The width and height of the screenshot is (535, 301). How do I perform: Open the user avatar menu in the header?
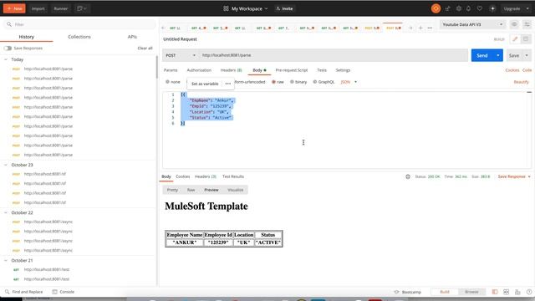pos(492,8)
